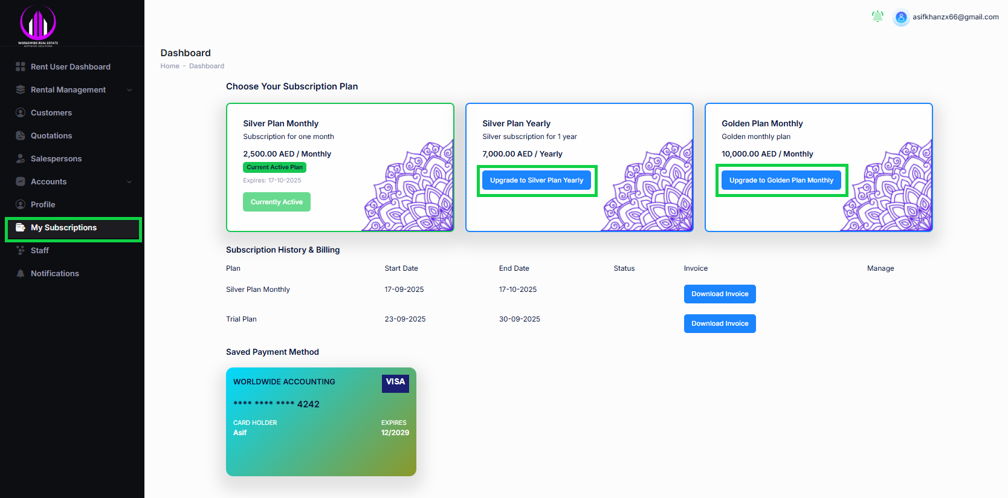Expand the Rental Management chevron
This screenshot has width=1008, height=498.
coord(129,90)
